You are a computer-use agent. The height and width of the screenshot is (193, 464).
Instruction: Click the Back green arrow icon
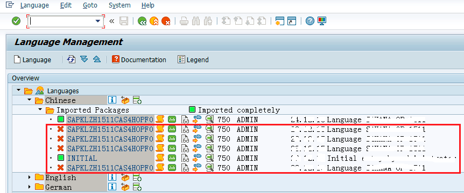tap(142, 21)
